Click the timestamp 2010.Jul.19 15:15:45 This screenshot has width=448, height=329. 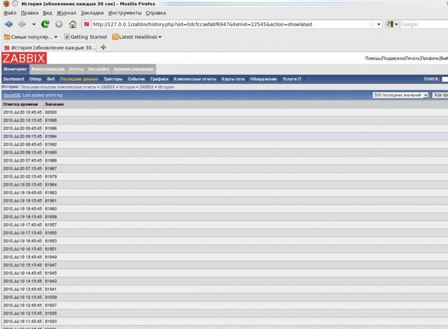[x=22, y=265]
